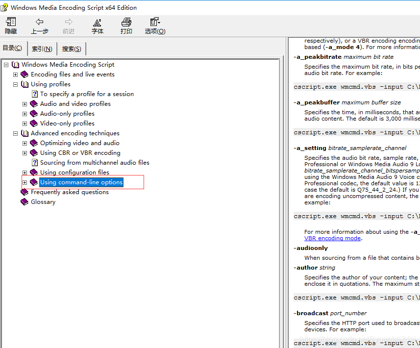420x348 pixels.
Task: Click the -author string option heading
Action: [314, 268]
